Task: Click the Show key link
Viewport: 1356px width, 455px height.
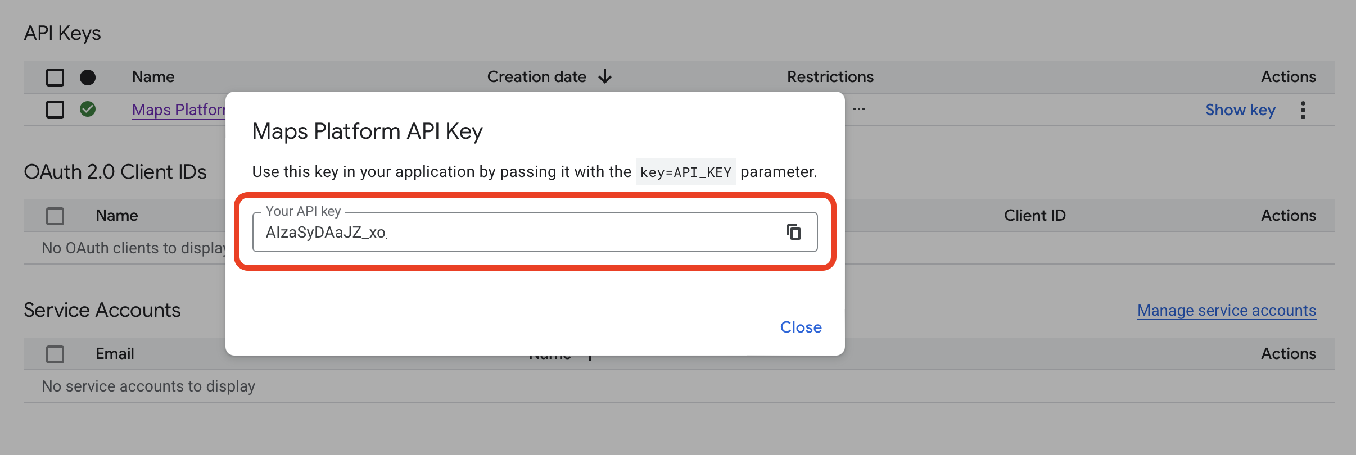Action: click(1240, 110)
